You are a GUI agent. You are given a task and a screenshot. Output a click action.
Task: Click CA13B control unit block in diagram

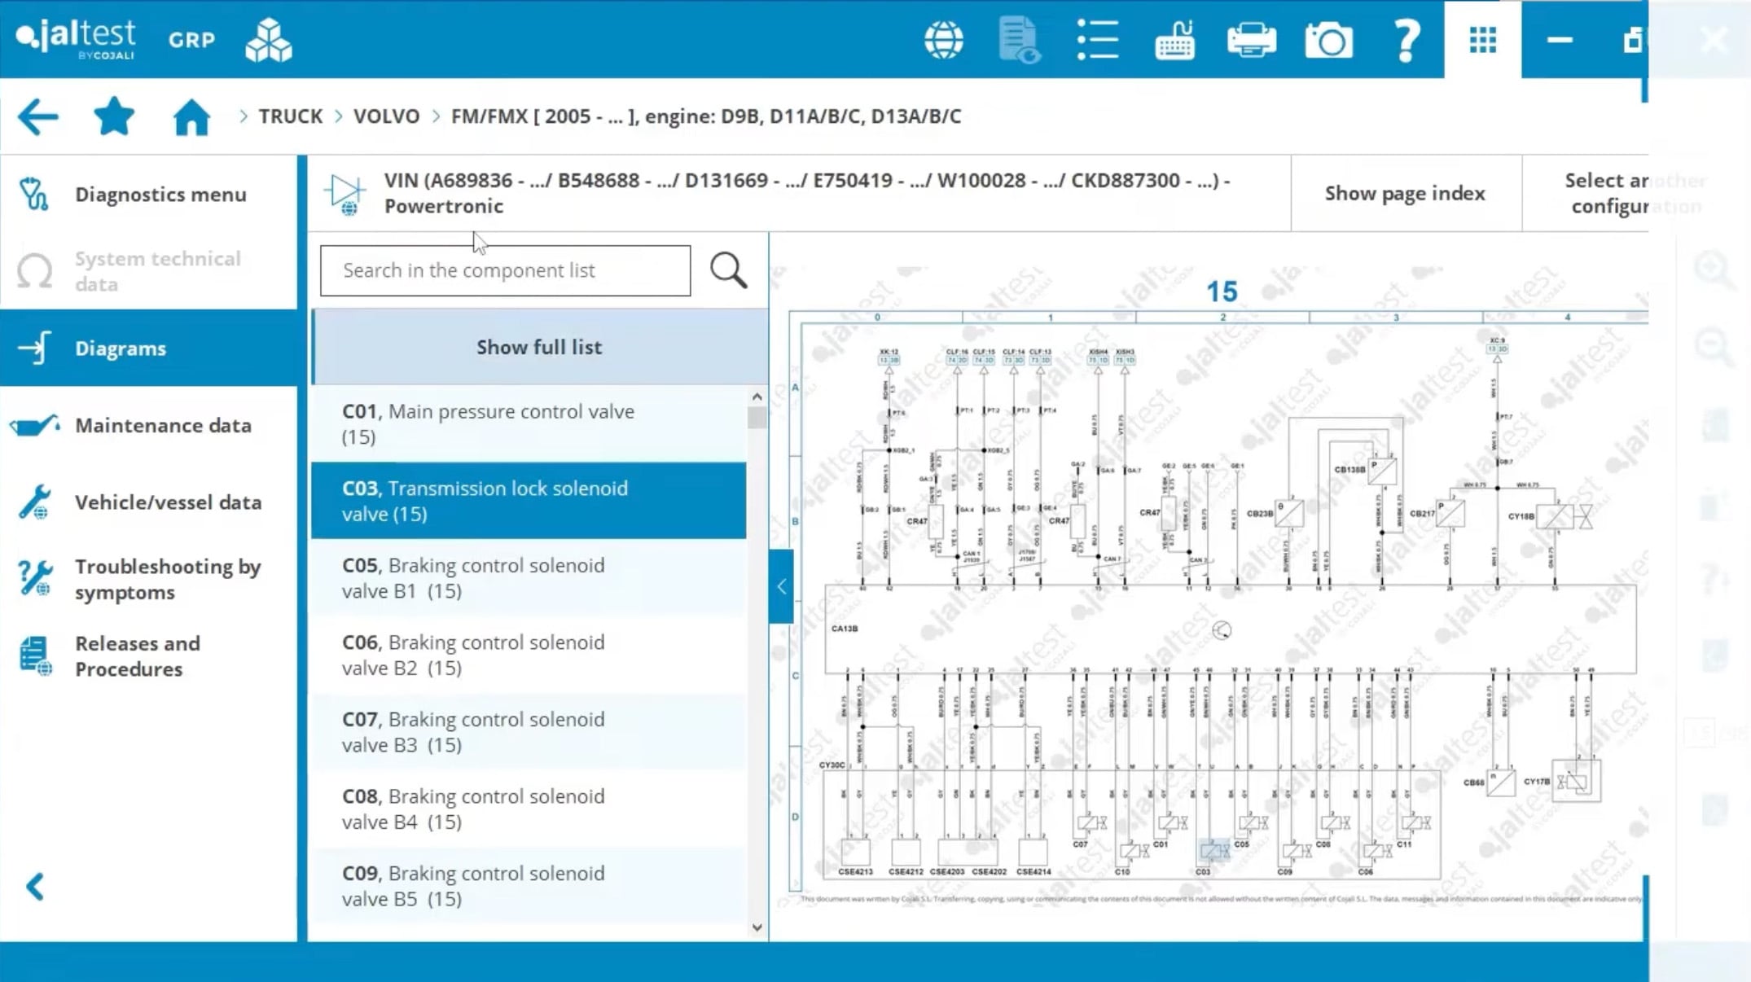pyautogui.click(x=1231, y=629)
